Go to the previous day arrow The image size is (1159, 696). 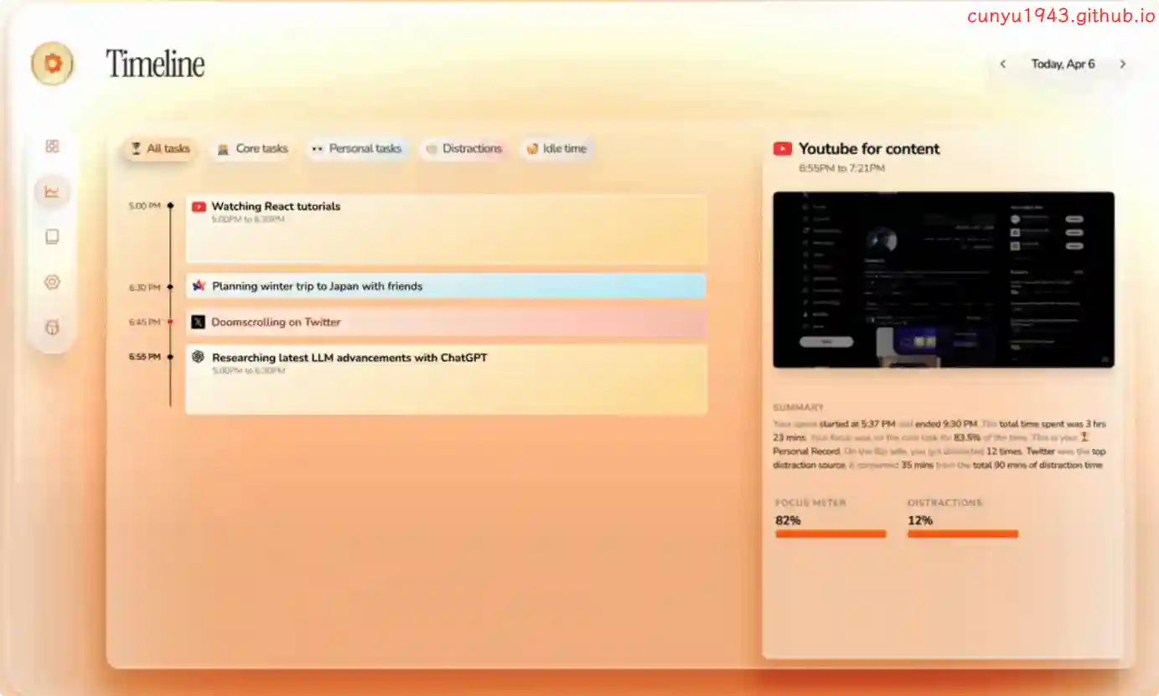click(x=1002, y=64)
